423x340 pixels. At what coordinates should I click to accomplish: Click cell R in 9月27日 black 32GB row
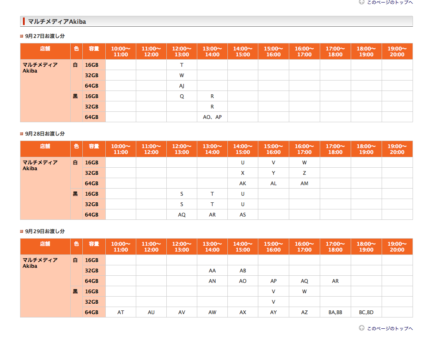tap(212, 107)
